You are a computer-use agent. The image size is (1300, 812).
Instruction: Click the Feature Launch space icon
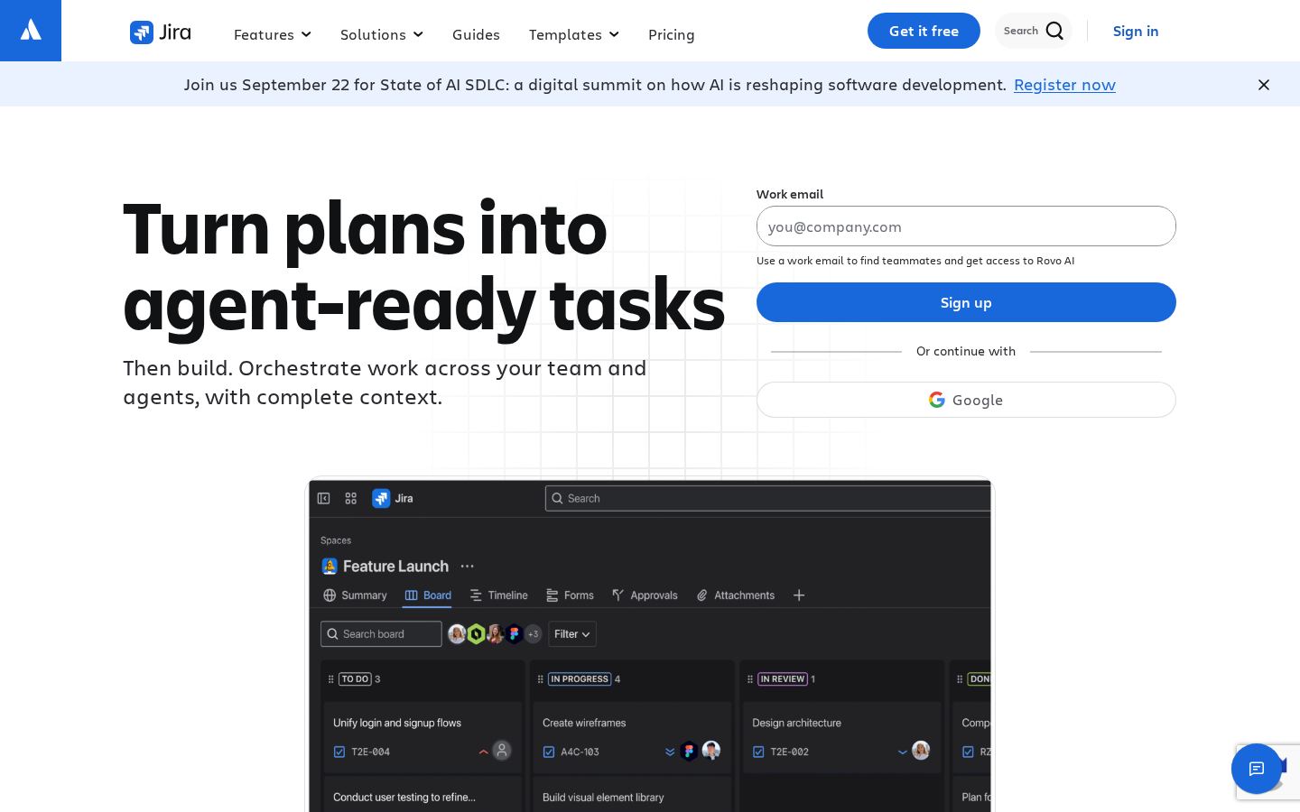tap(330, 567)
